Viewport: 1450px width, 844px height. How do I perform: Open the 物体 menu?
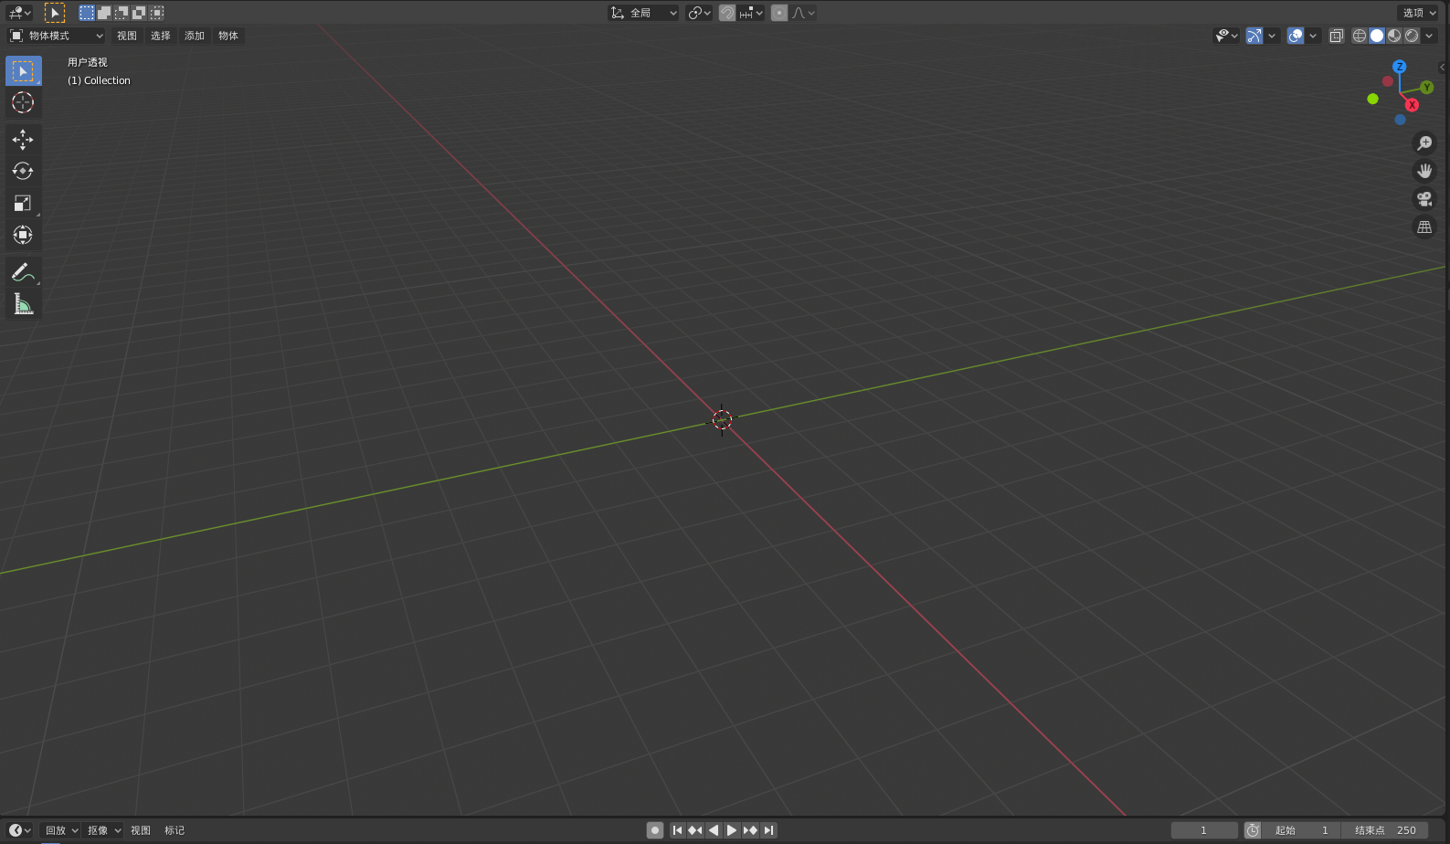[x=228, y=36]
